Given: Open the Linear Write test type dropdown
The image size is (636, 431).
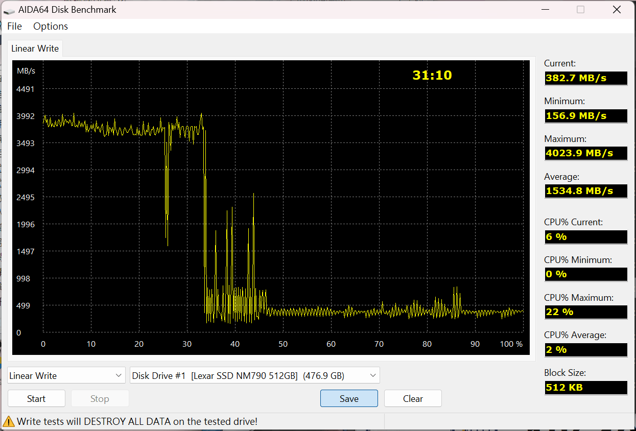Looking at the screenshot, I should pyautogui.click(x=66, y=375).
